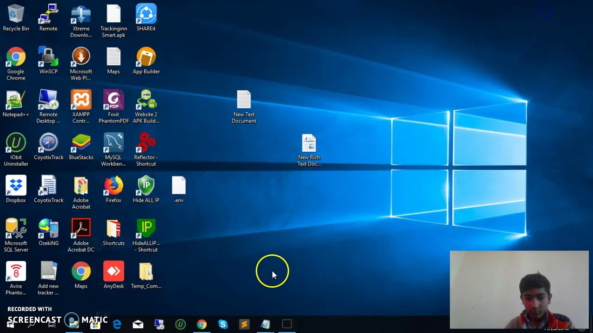This screenshot has height=333, width=593.
Task: Click the dashed-rectangle recorder taskbar icon
Action: pyautogui.click(x=287, y=325)
